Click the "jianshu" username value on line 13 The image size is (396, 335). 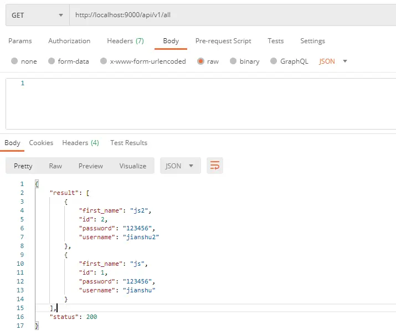139,290
